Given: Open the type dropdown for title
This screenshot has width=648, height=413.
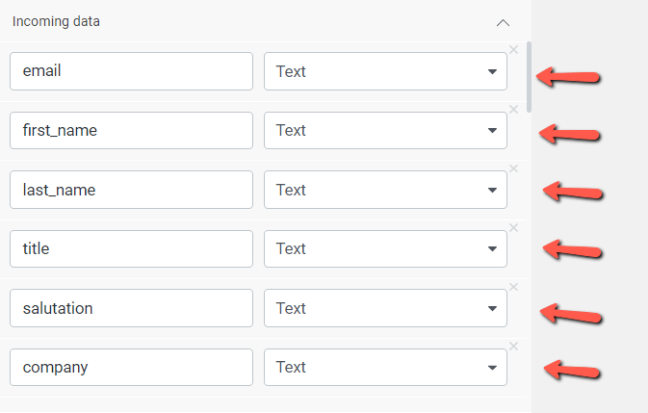Looking at the screenshot, I should coord(385,248).
